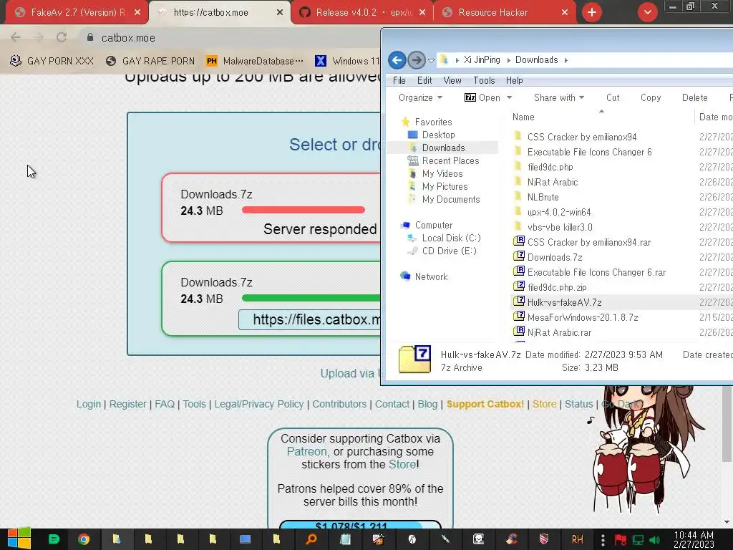
Task: Click Delete in the Explorer toolbar
Action: click(694, 97)
